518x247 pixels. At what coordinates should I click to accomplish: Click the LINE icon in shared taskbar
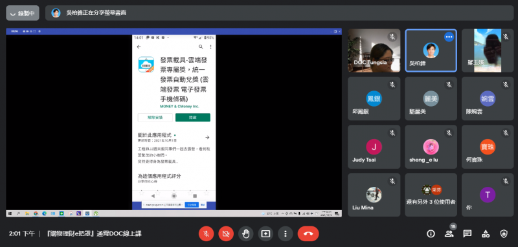(62, 213)
